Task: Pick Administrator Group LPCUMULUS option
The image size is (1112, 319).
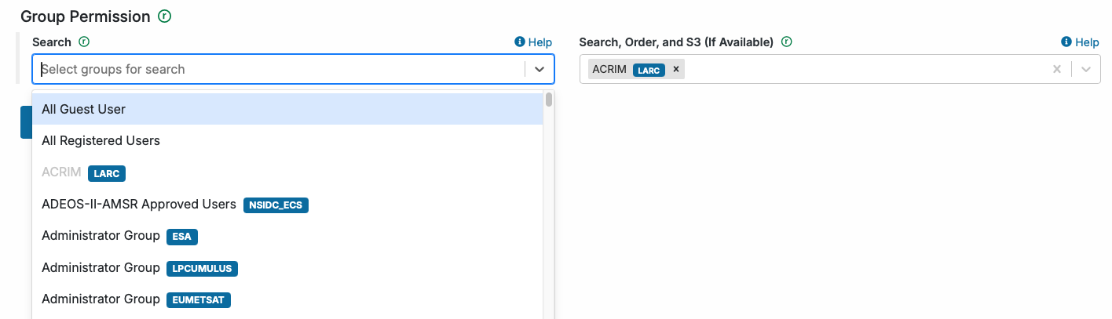Action: [x=101, y=268]
